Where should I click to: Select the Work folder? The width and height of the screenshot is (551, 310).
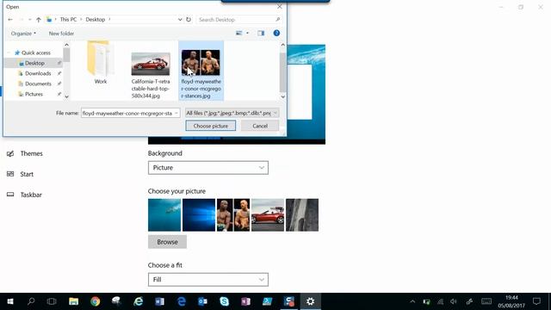coord(100,63)
